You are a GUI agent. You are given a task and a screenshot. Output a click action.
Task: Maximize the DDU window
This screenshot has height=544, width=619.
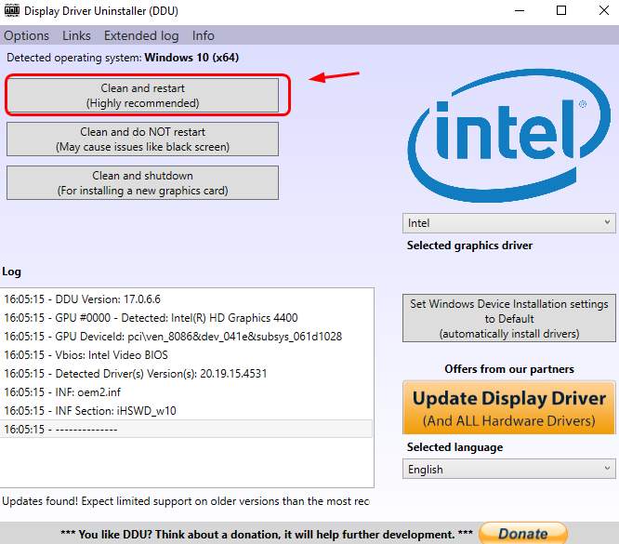pyautogui.click(x=561, y=10)
